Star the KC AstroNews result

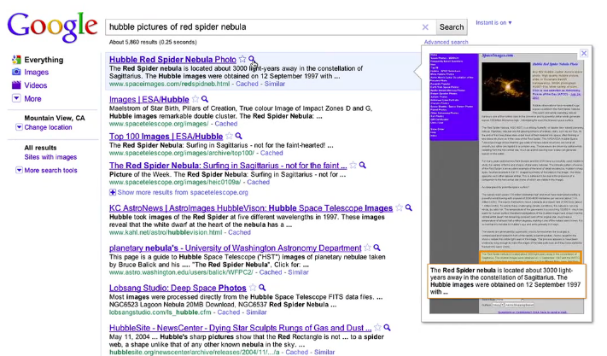400,207
